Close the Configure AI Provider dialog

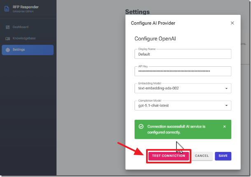pyautogui.click(x=232, y=23)
